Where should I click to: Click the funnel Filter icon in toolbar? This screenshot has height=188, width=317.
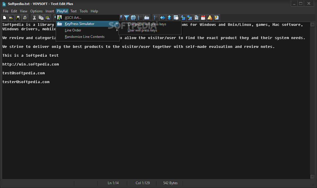tap(127, 18)
